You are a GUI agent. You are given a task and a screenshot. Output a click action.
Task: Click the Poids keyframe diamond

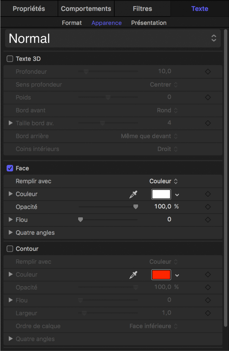pos(208,97)
